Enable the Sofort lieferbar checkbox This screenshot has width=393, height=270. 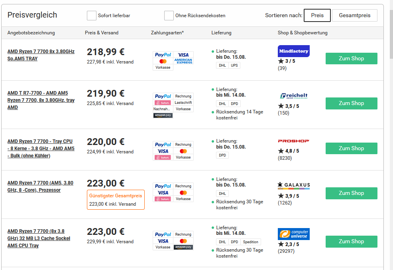coord(92,16)
